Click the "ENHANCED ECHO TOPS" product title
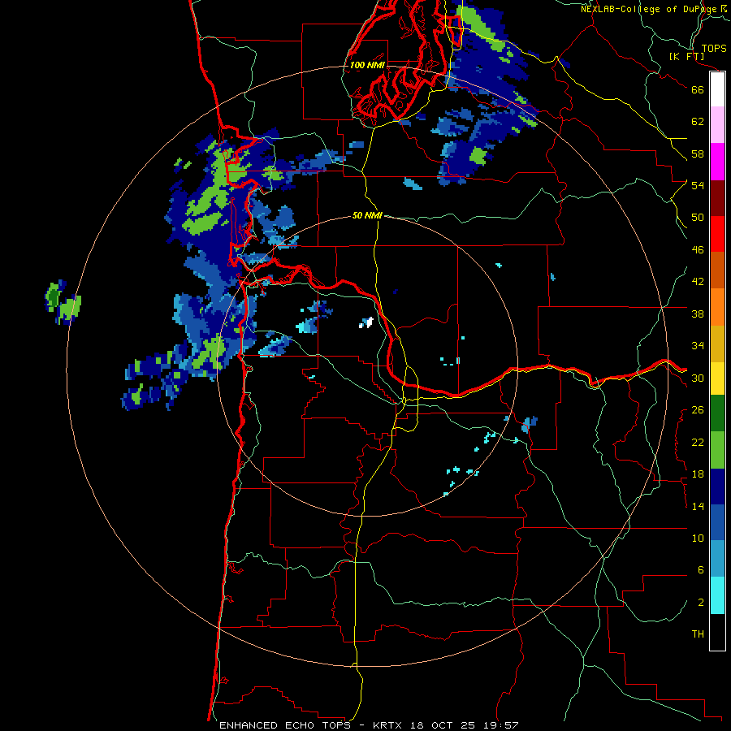This screenshot has height=731, width=731. (x=285, y=725)
